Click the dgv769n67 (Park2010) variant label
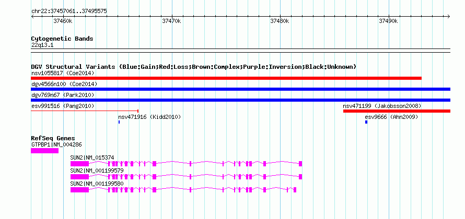The image size is (465, 219). (63, 95)
